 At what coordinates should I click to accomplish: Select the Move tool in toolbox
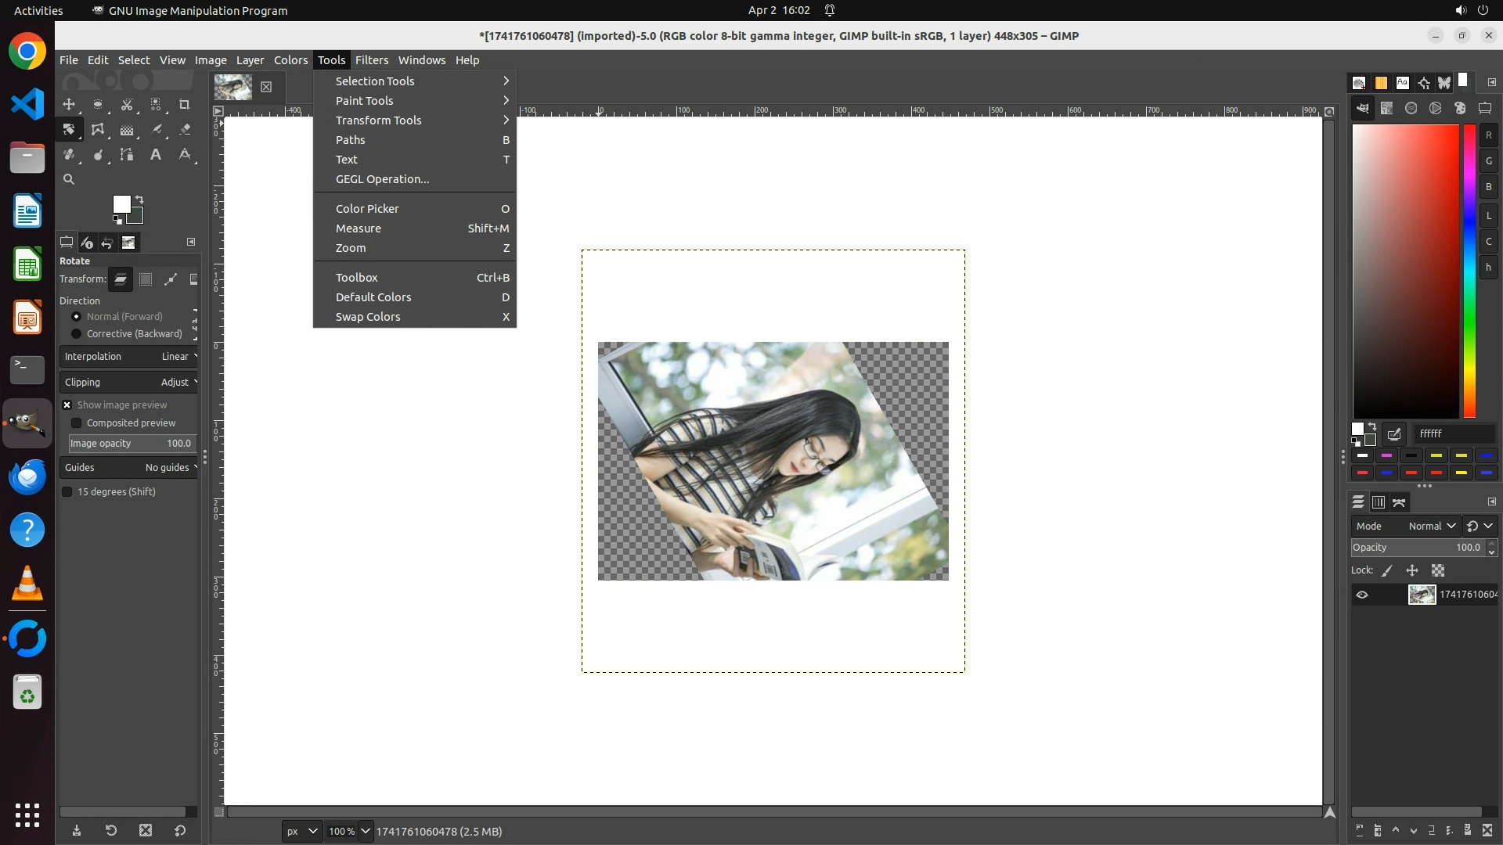69,104
